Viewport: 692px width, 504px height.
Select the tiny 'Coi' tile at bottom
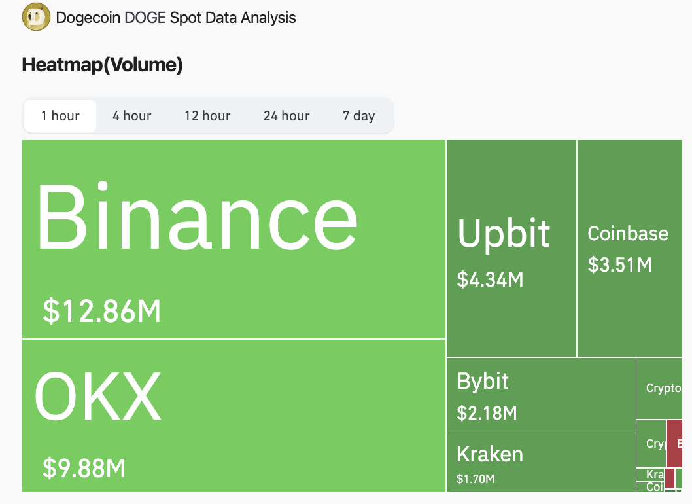pos(650,487)
